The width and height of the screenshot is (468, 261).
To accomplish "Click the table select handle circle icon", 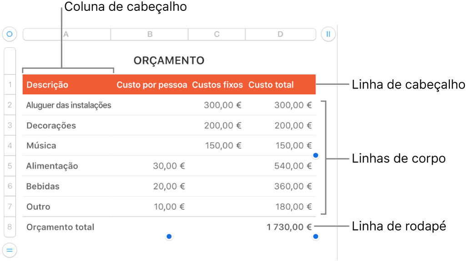I will click(10, 34).
